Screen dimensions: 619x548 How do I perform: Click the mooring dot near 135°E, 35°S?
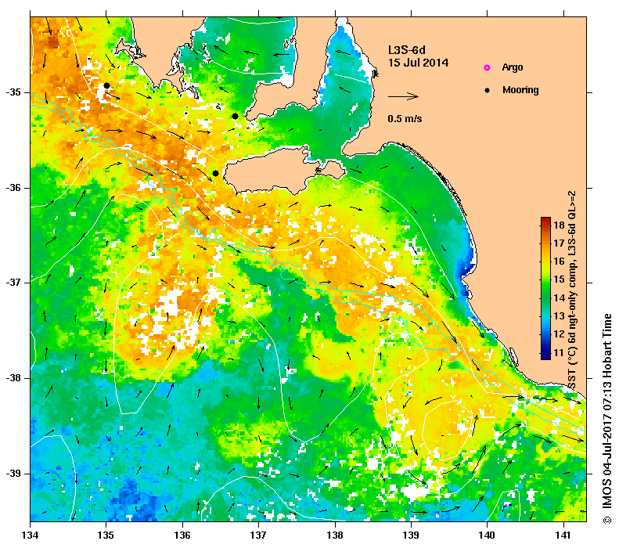coord(106,85)
